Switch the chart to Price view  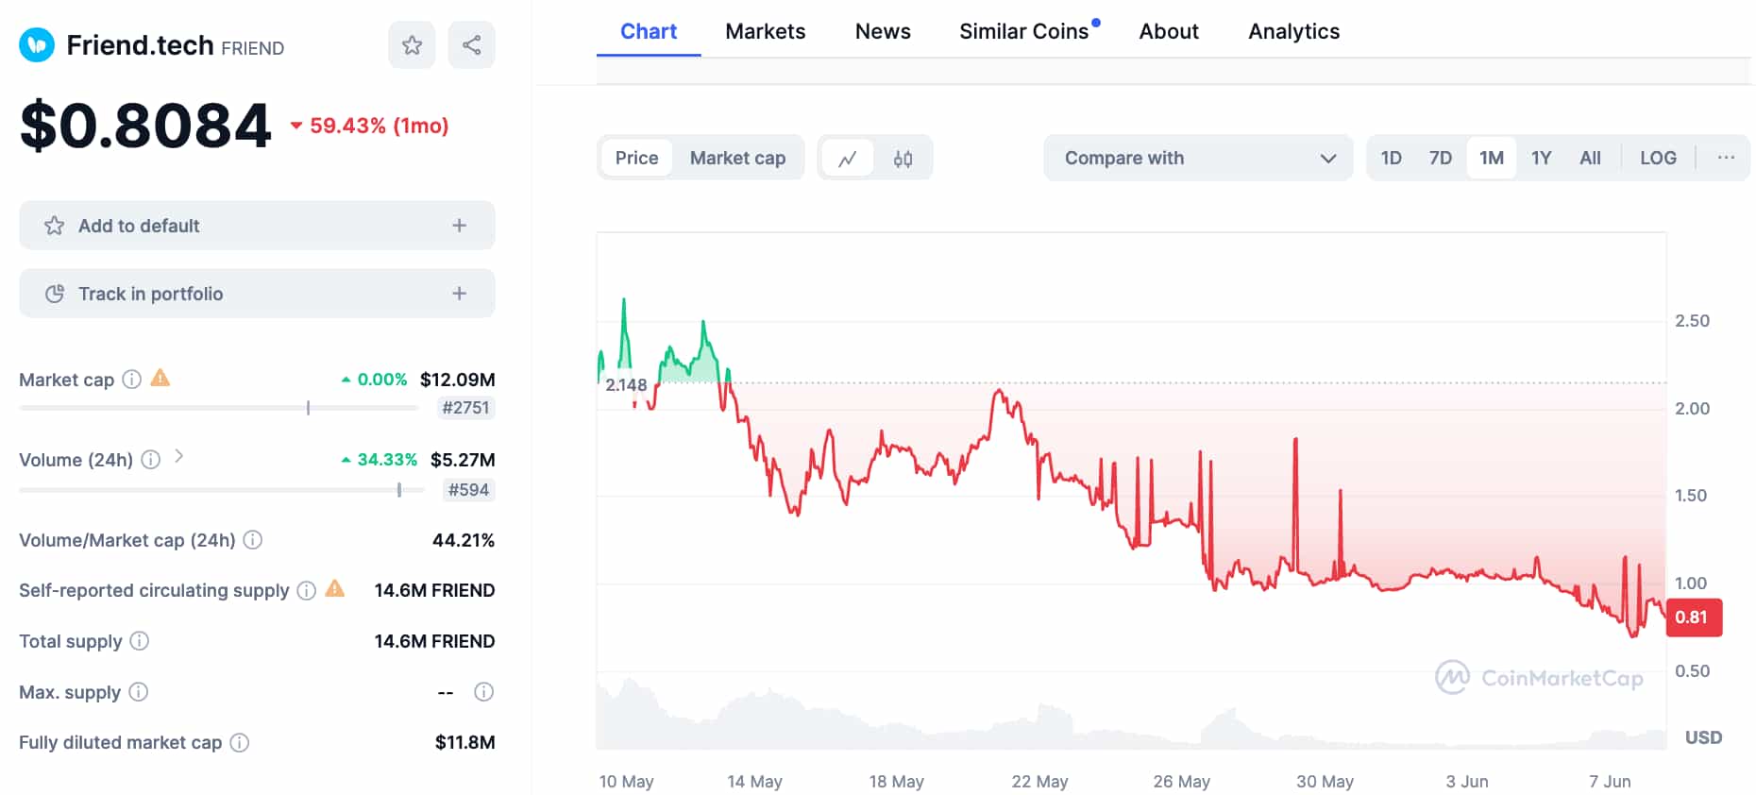pyautogui.click(x=636, y=159)
